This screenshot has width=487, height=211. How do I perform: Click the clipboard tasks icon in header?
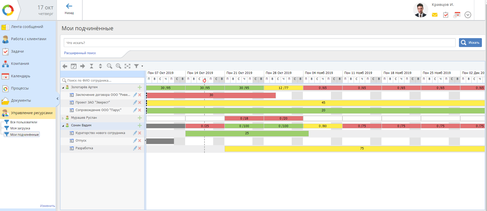click(446, 15)
